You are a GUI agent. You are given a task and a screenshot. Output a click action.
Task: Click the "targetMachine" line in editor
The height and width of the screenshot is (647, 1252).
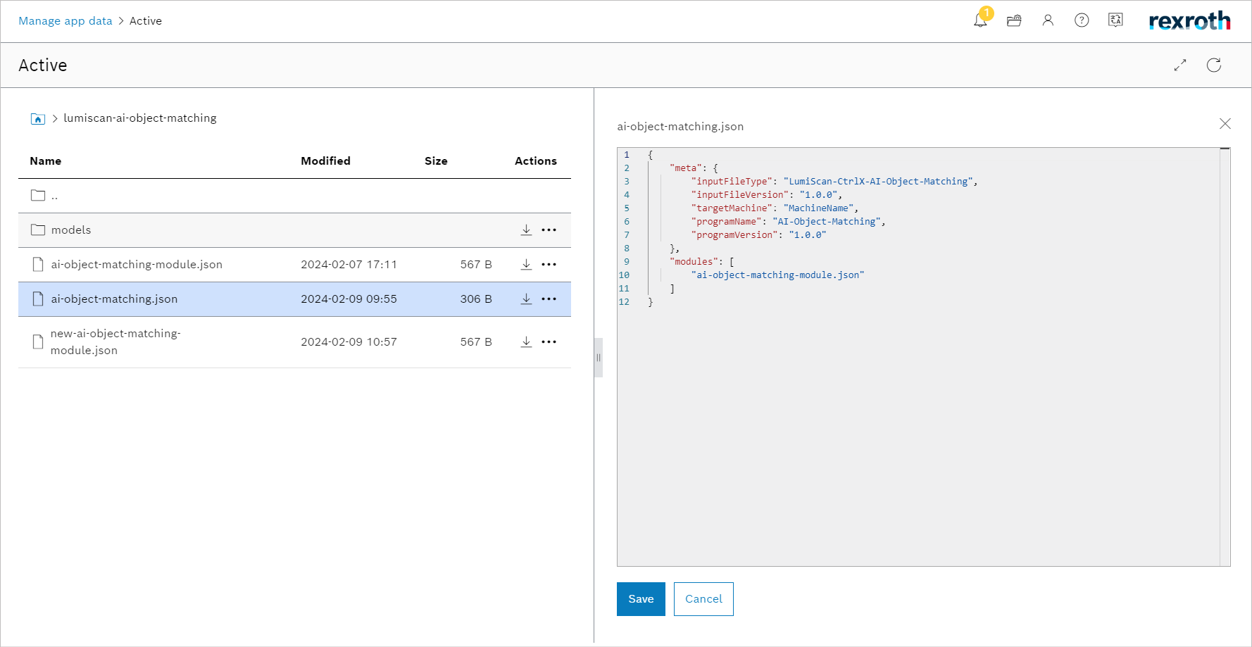click(x=775, y=208)
